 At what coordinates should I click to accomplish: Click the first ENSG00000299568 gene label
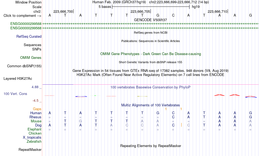tap(26, 24)
